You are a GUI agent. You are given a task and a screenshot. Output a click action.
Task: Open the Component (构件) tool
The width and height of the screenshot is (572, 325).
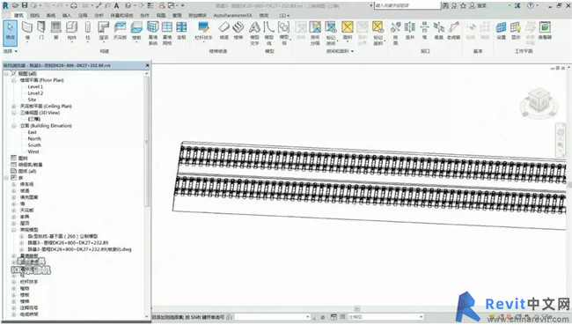tap(71, 31)
